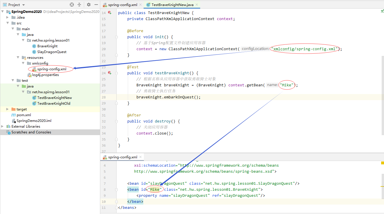The height and width of the screenshot is (214, 384).
Task: Click yellow warning indicator in XML editor
Action: [x=382, y=163]
